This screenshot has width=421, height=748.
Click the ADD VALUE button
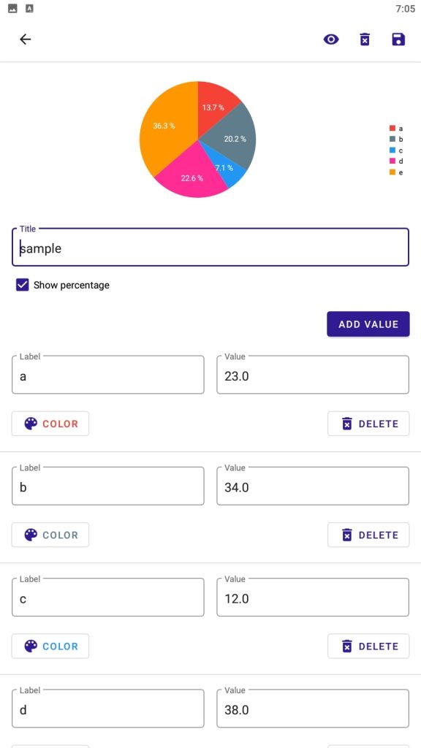pos(368,324)
